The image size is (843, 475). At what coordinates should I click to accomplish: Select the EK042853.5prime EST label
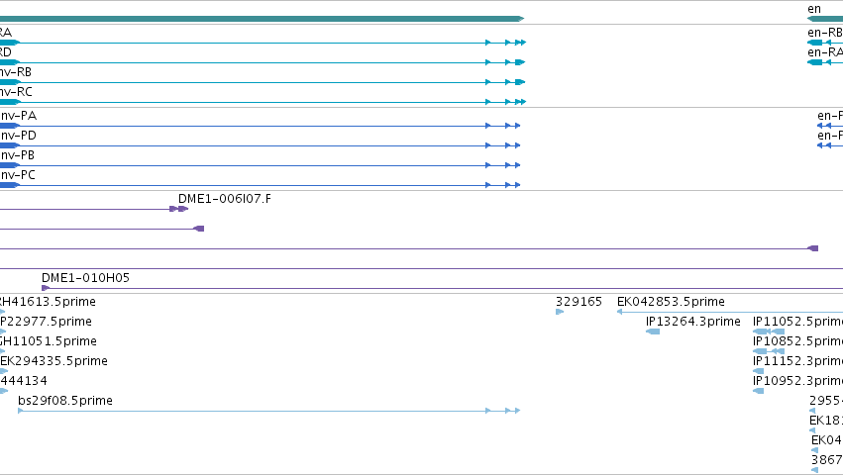[671, 302]
